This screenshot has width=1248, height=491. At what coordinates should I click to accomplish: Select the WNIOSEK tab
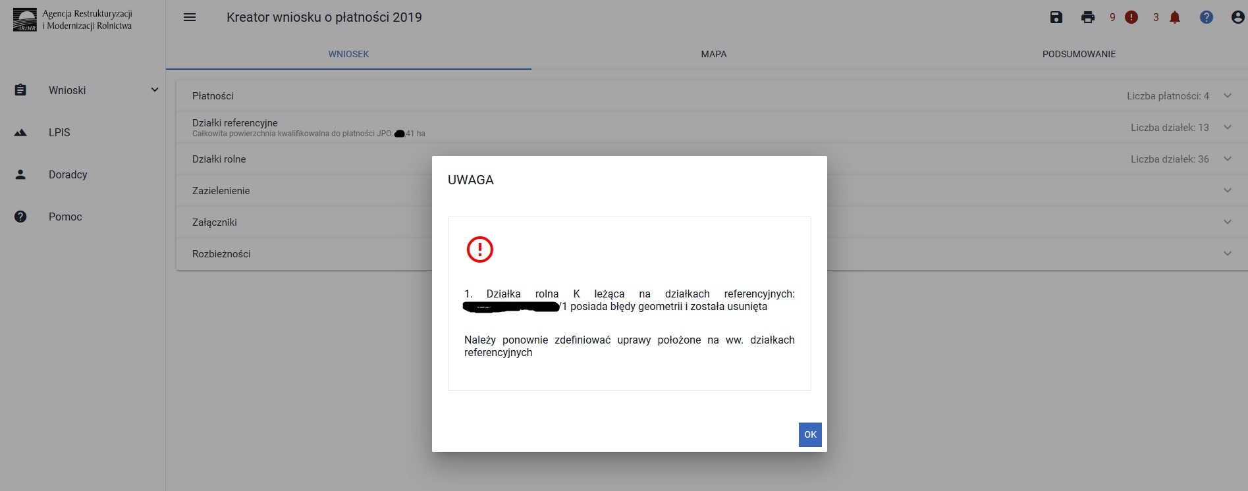348,54
